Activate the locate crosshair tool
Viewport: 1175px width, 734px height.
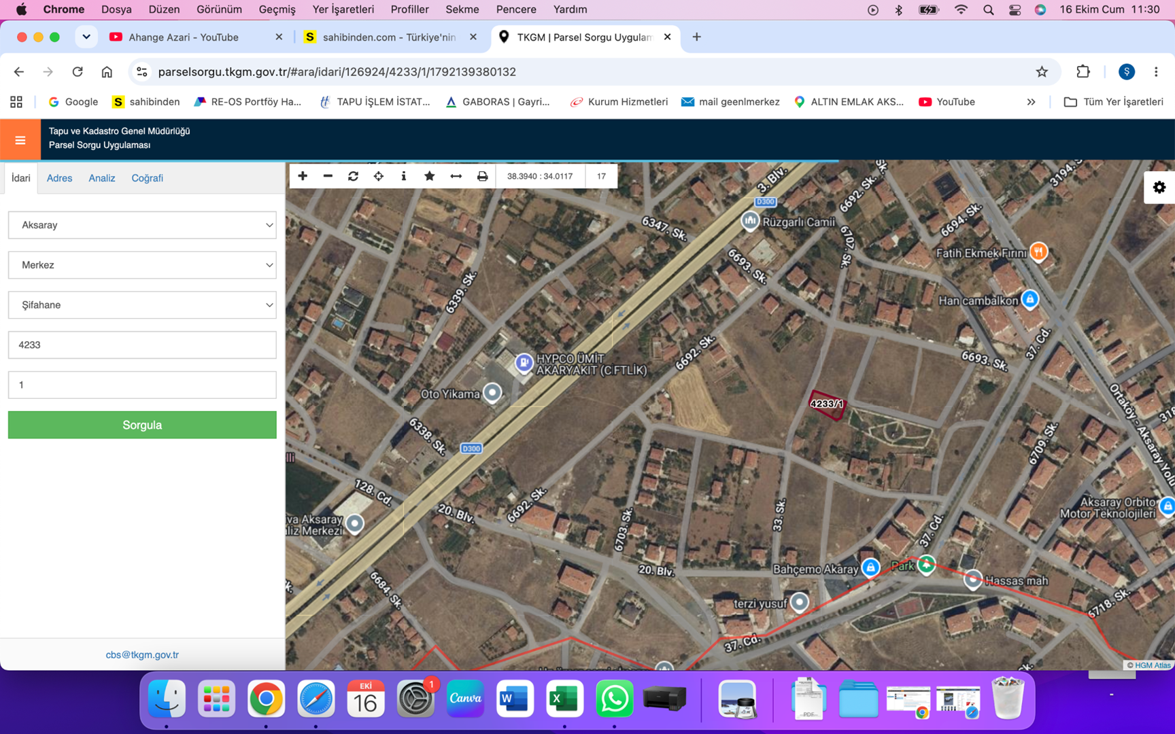point(379,176)
